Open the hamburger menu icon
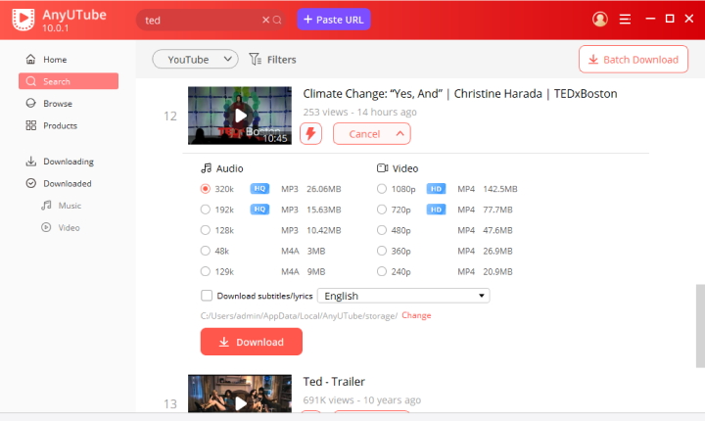 (625, 19)
